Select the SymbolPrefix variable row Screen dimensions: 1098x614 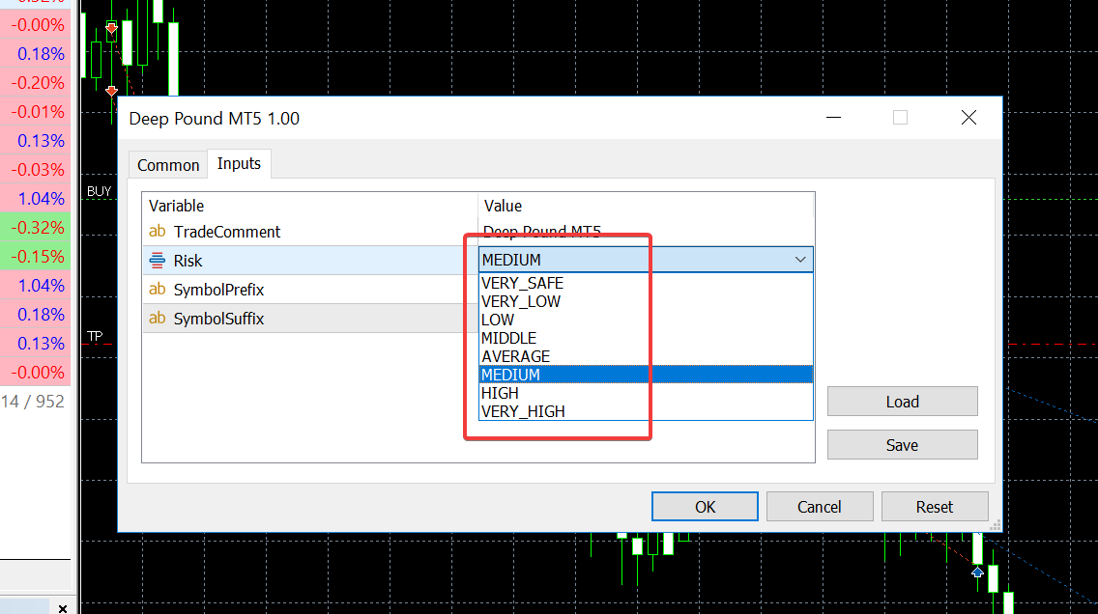coord(310,290)
